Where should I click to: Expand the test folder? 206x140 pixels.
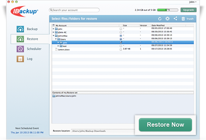[58, 46]
